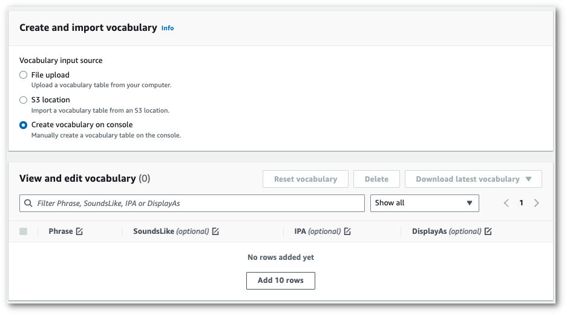Click the IPA column edit icon
Viewport: 567px width, 315px height.
tap(347, 231)
